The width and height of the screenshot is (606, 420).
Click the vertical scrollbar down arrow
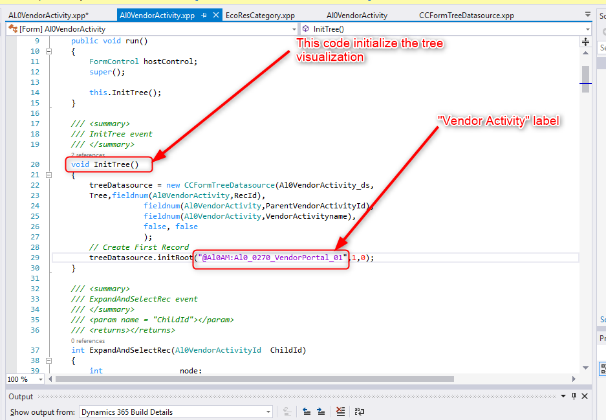(585, 368)
